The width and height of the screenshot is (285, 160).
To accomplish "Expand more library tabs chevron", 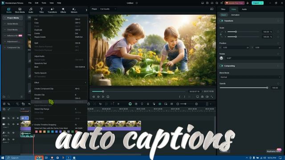I will point(86,10).
